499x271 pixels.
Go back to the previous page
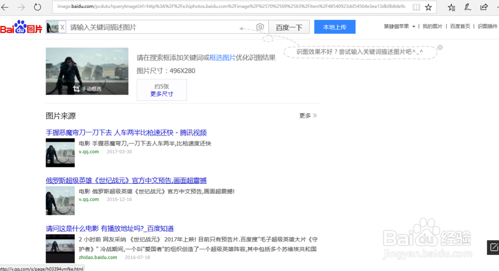(5, 7)
